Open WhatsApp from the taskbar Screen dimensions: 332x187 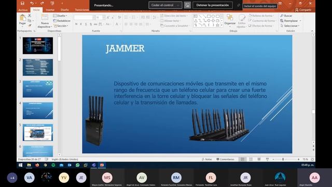[x=77, y=165]
